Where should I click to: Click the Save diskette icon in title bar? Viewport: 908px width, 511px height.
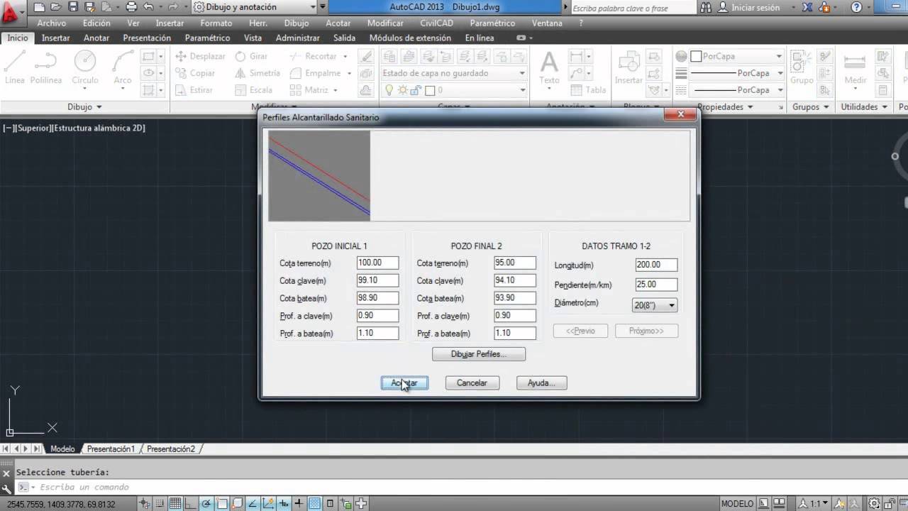[x=74, y=7]
